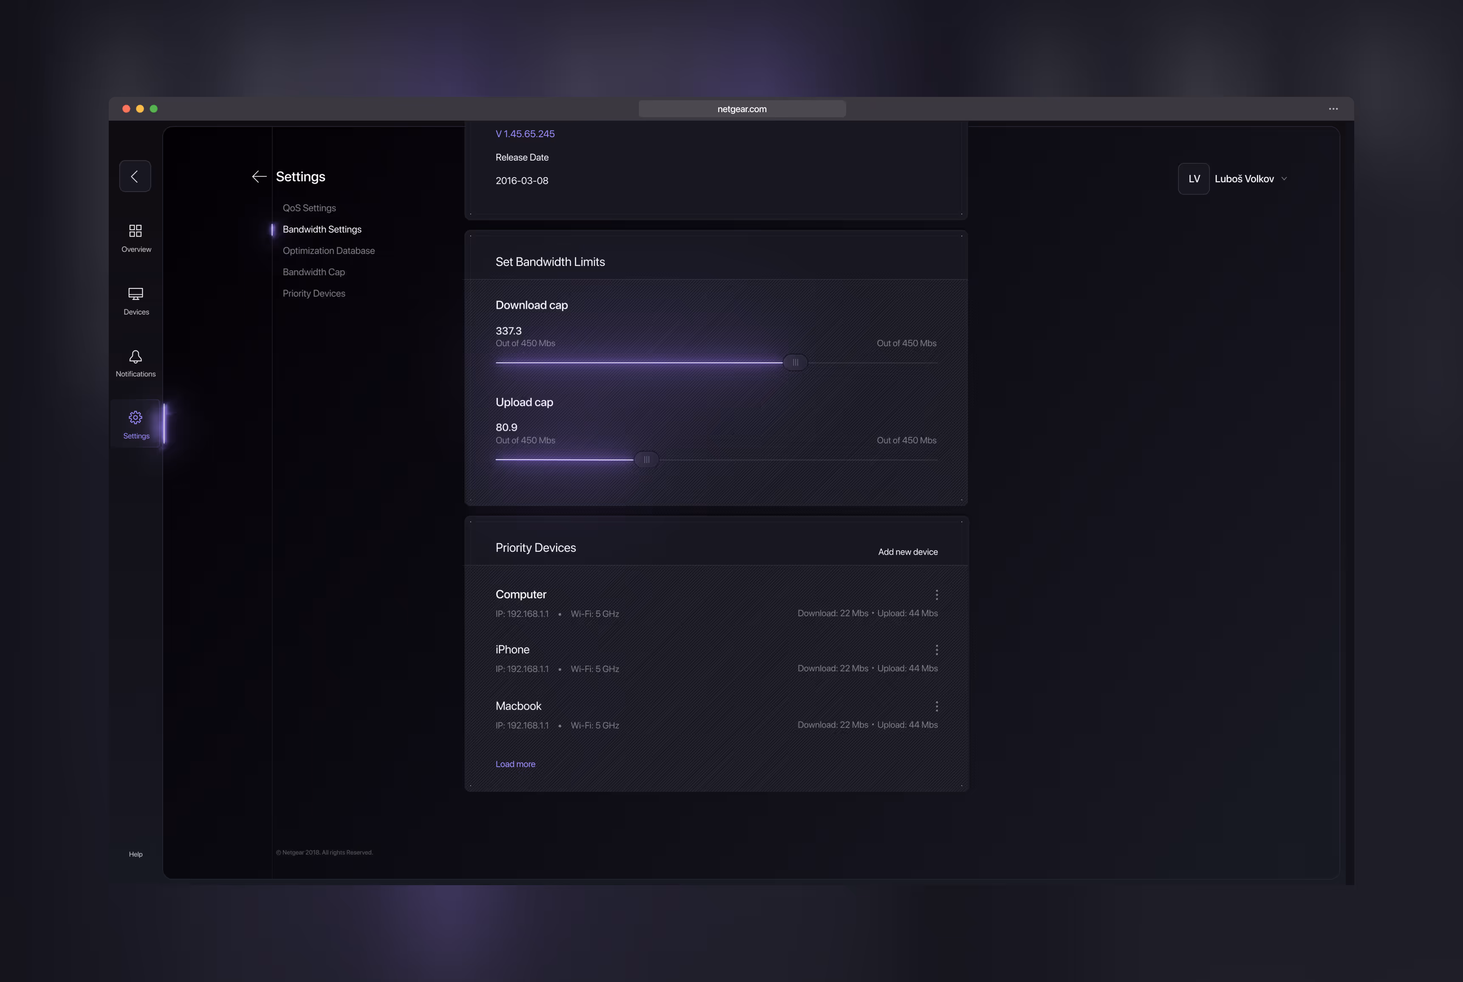Viewport: 1463px width, 982px height.
Task: Open iPhone device three-dot menu
Action: click(x=936, y=650)
